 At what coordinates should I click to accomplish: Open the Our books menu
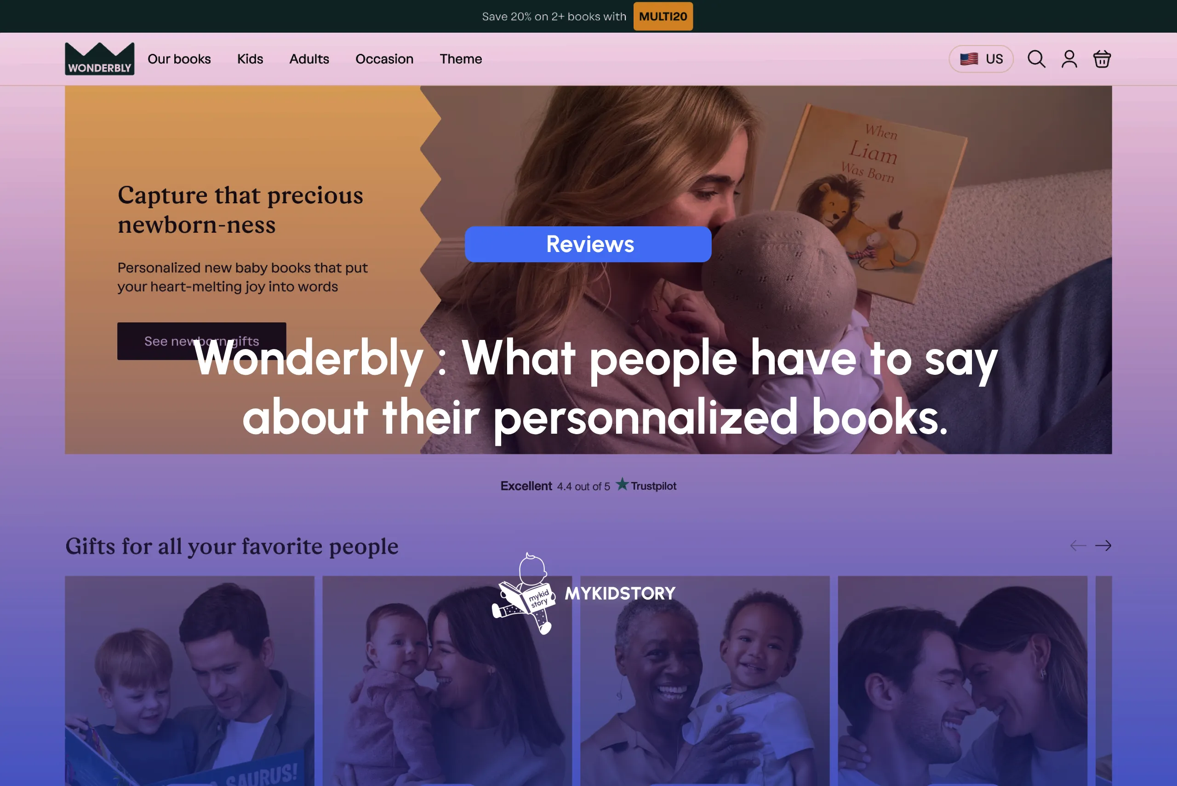179,59
